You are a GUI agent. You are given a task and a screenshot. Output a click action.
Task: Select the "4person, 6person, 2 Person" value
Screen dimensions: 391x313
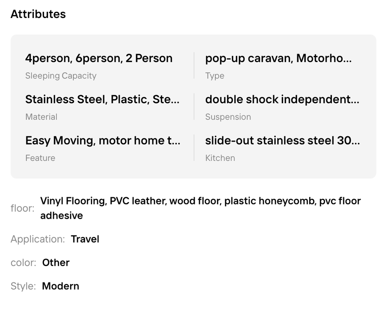[99, 58]
